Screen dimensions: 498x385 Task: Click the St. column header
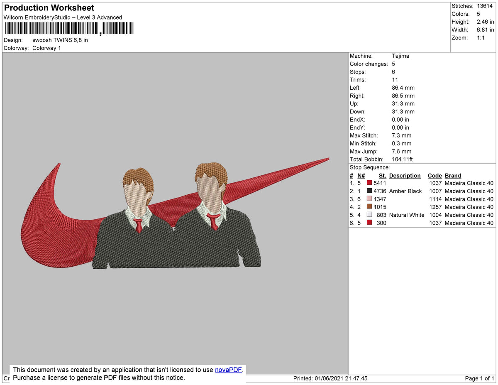[x=382, y=176]
